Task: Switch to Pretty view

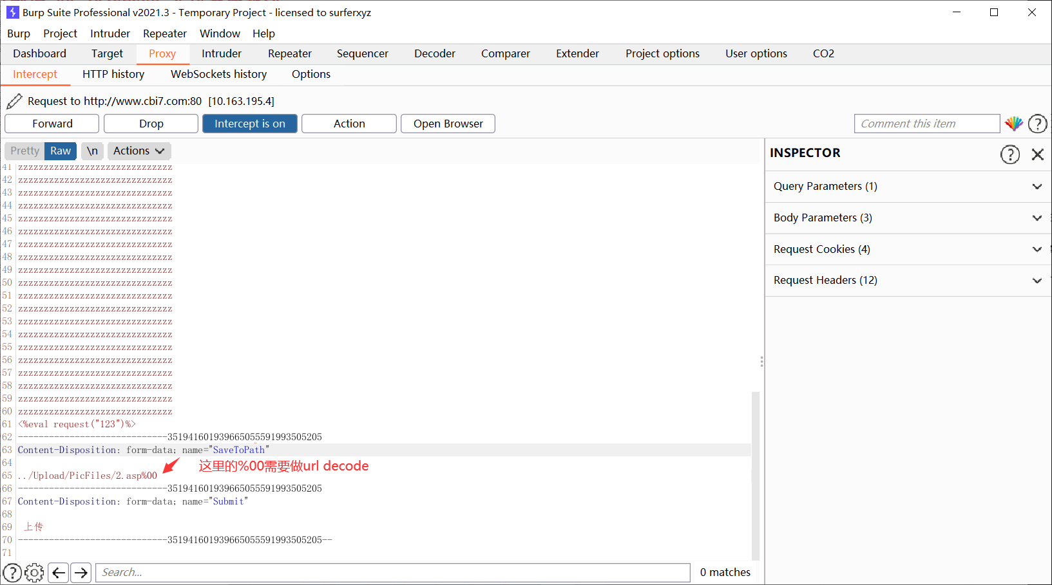Action: (x=24, y=151)
